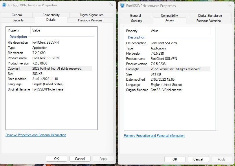235x166 pixels.
Task: Select file version 7.2.0.690 value
Action: tap(39, 53)
